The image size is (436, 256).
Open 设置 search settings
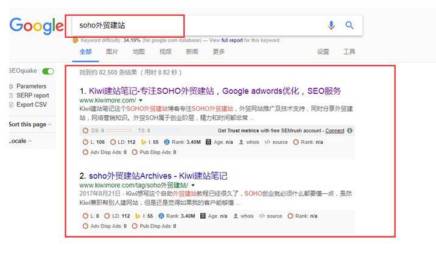tap(323, 52)
